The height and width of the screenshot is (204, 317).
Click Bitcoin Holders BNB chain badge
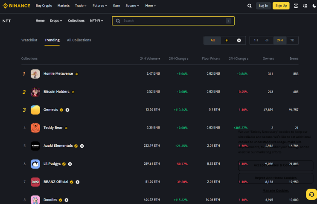coord(73,92)
